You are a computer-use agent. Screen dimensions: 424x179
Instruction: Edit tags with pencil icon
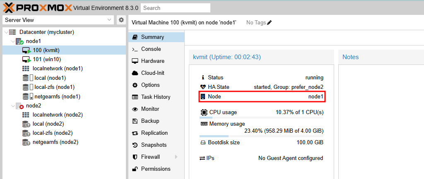click(269, 23)
